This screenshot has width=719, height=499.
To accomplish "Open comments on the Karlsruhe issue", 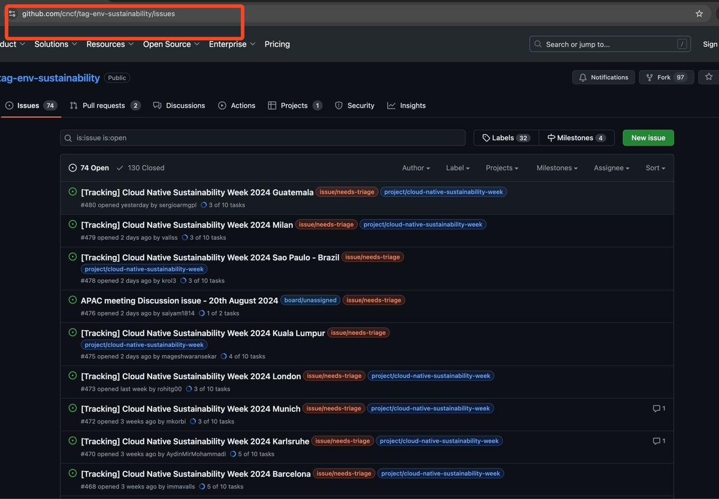I will tap(659, 441).
